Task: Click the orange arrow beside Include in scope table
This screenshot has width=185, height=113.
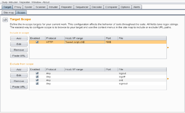Action: 168,48
